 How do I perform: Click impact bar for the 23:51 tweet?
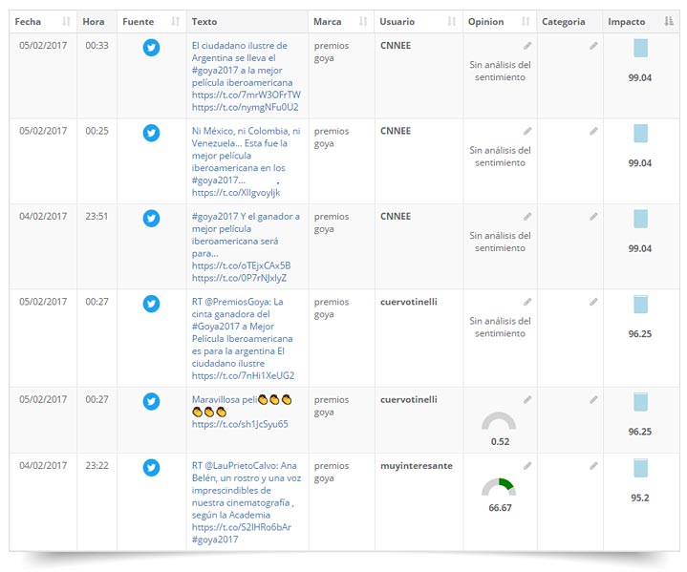pyautogui.click(x=640, y=219)
